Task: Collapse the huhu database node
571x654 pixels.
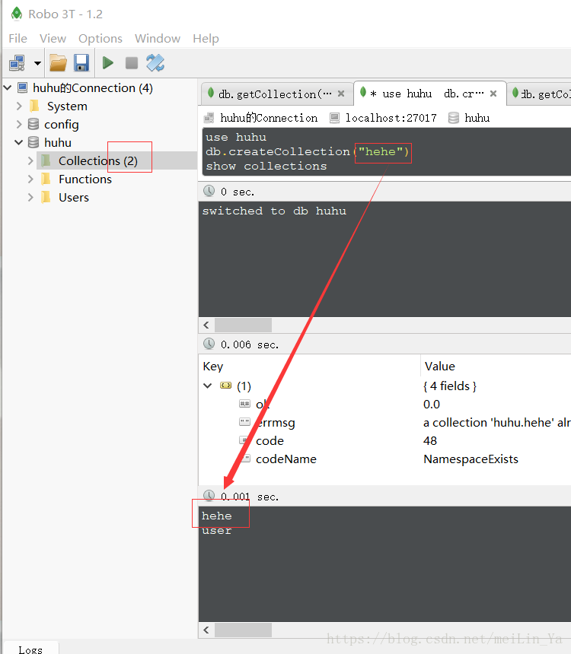Action: pyautogui.click(x=19, y=142)
